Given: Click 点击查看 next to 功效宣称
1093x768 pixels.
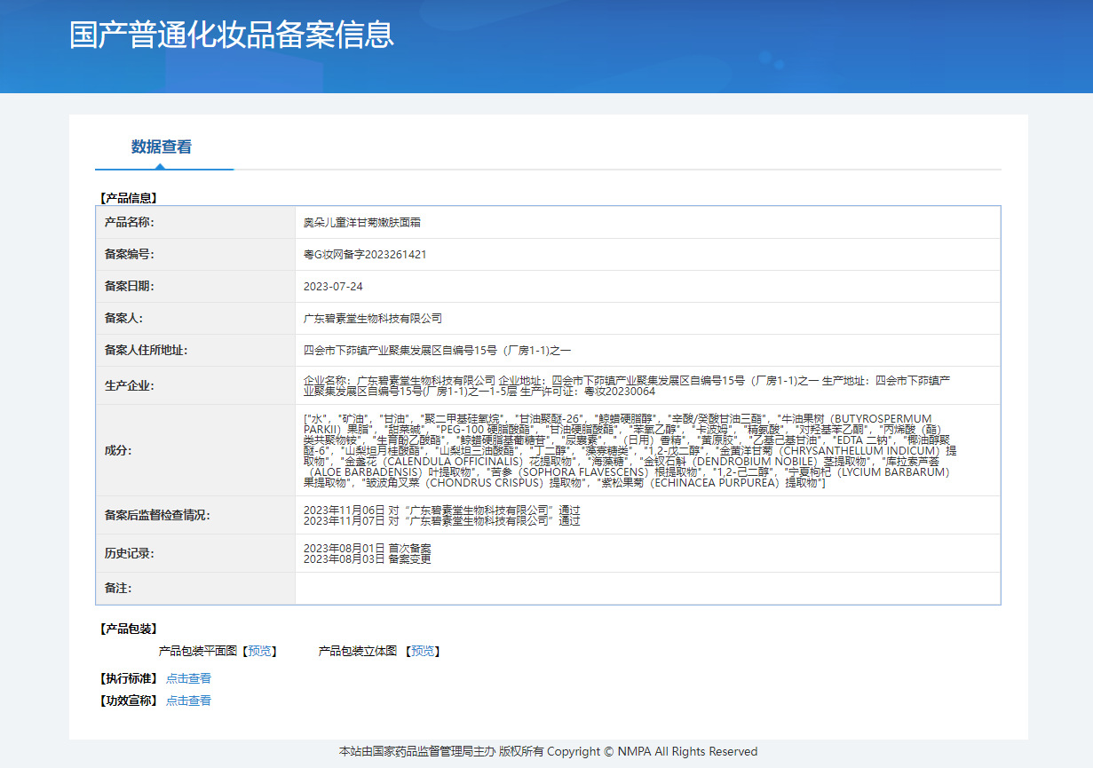Looking at the screenshot, I should (x=188, y=701).
